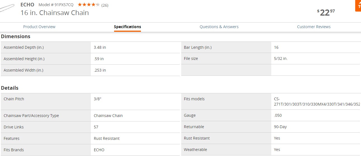Click the Yes value for Rust Resistant
This screenshot has height=156, width=361.
[x=277, y=138]
